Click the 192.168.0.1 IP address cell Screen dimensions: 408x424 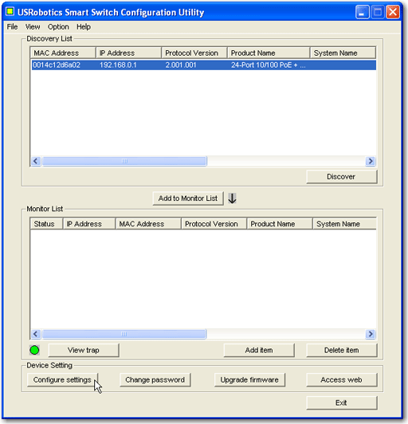tap(118, 65)
